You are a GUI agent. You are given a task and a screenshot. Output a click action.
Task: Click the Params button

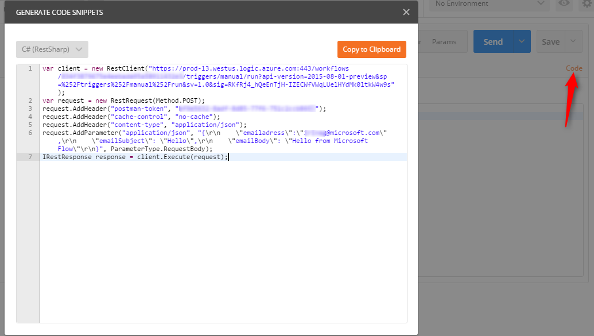coord(444,42)
